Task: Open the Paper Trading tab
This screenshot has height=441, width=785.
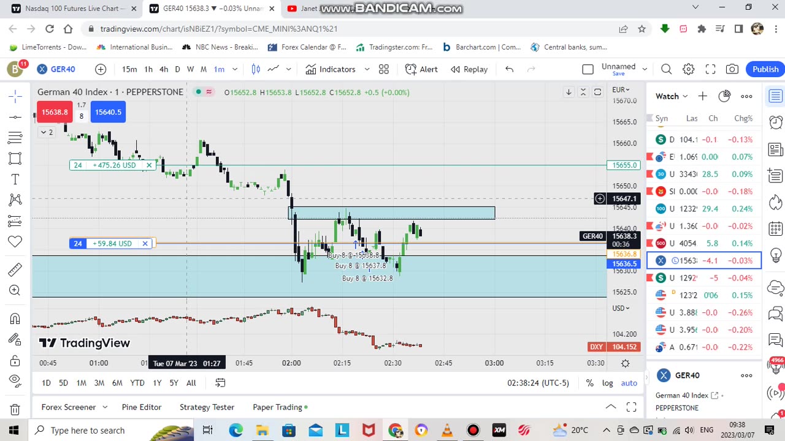Action: (x=280, y=407)
